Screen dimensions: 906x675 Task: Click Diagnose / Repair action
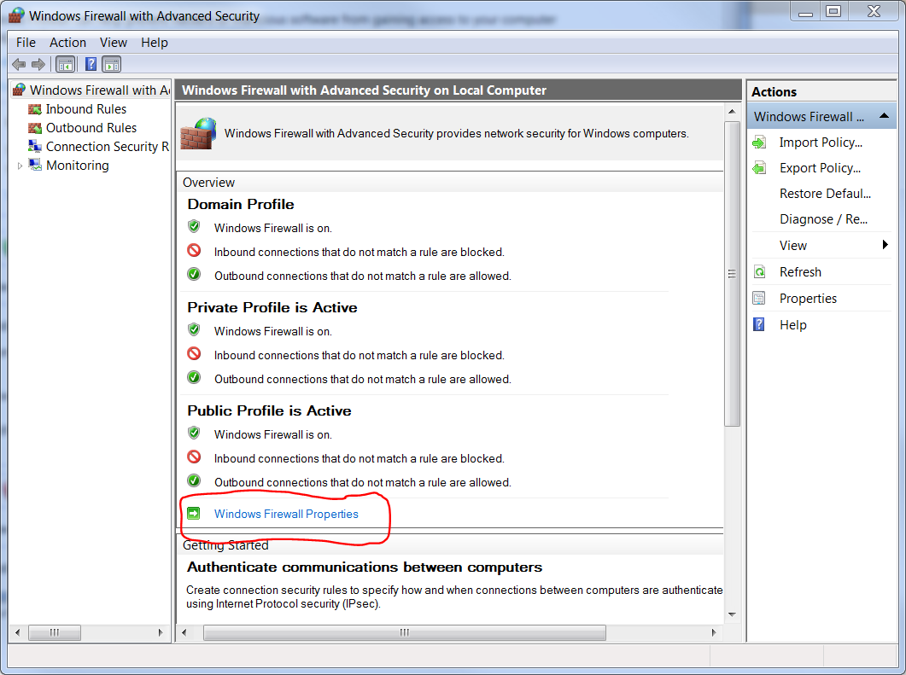[x=823, y=219]
